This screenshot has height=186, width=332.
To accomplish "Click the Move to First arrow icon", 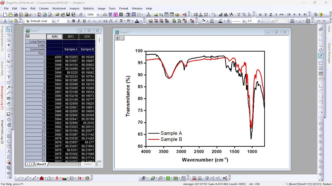I will point(289,15).
